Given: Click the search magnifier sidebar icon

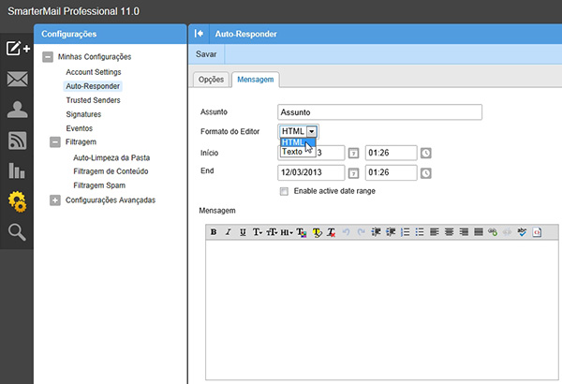Looking at the screenshot, I should (17, 232).
